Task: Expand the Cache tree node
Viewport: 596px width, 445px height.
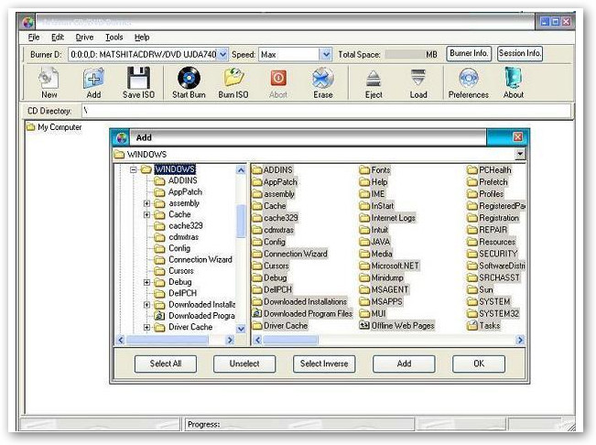Action: coord(147,214)
